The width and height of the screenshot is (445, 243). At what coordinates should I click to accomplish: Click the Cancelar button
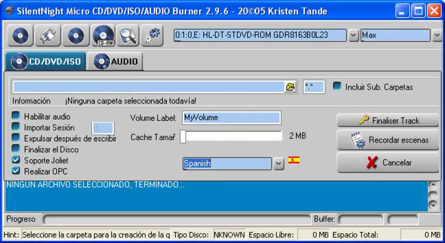click(x=388, y=163)
